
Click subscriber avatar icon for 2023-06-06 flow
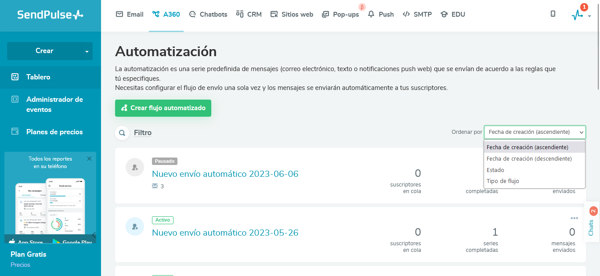(135, 167)
